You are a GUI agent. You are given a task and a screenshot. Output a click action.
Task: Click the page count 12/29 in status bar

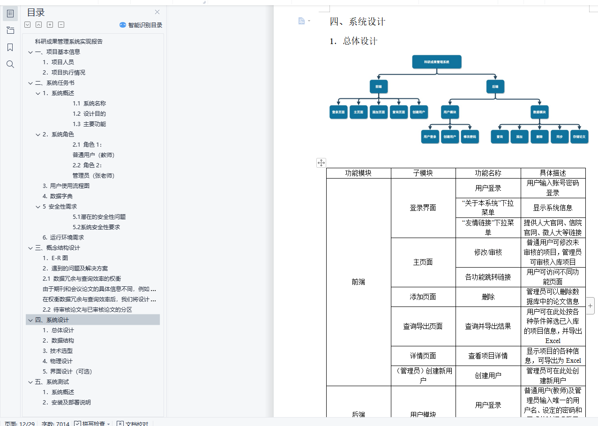[19, 424]
